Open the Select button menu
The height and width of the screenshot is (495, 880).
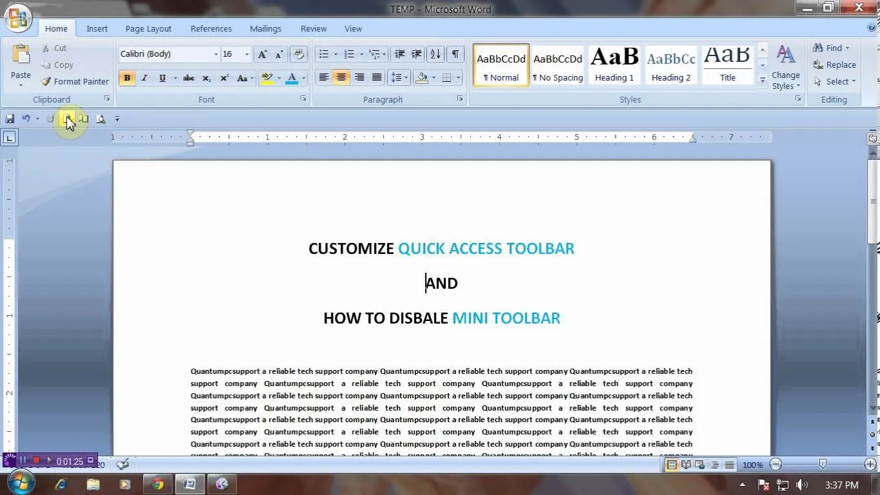(834, 81)
